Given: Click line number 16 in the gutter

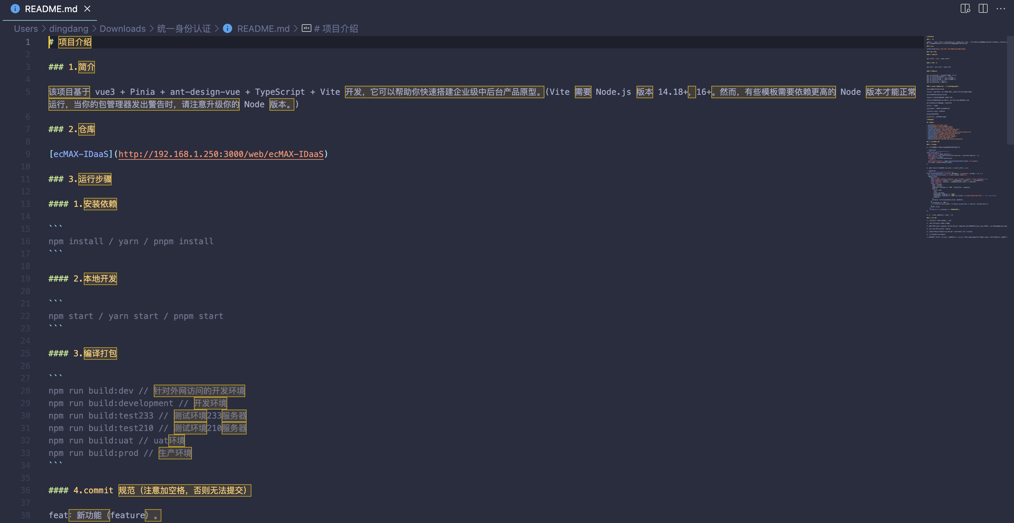Looking at the screenshot, I should [25, 241].
